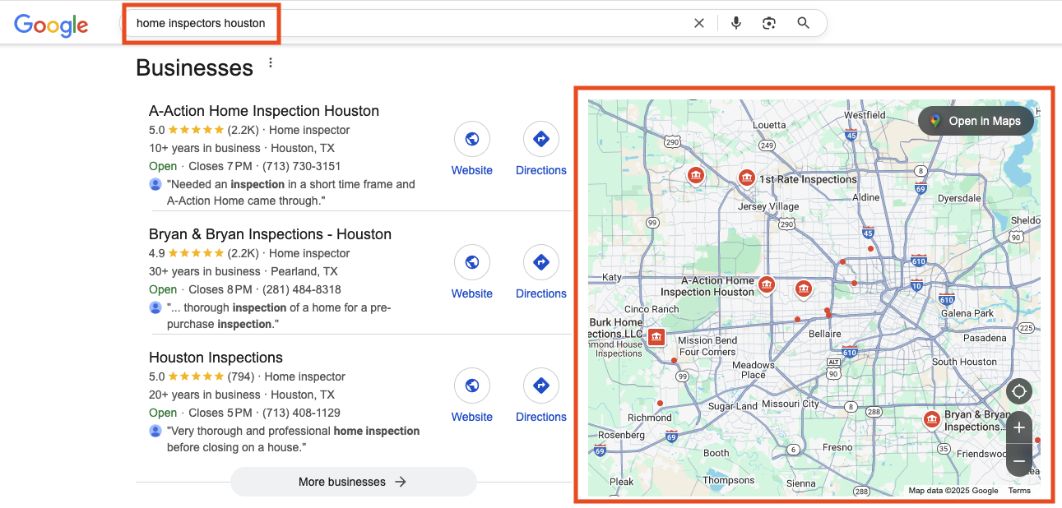This screenshot has width=1062, height=508.
Task: Open the Houston Inspections listing title
Action: coord(216,358)
